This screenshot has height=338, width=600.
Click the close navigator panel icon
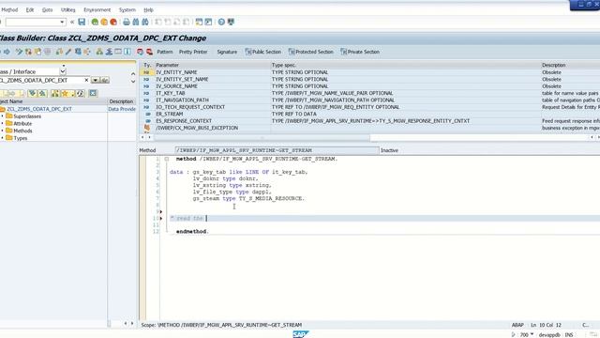click(x=93, y=93)
